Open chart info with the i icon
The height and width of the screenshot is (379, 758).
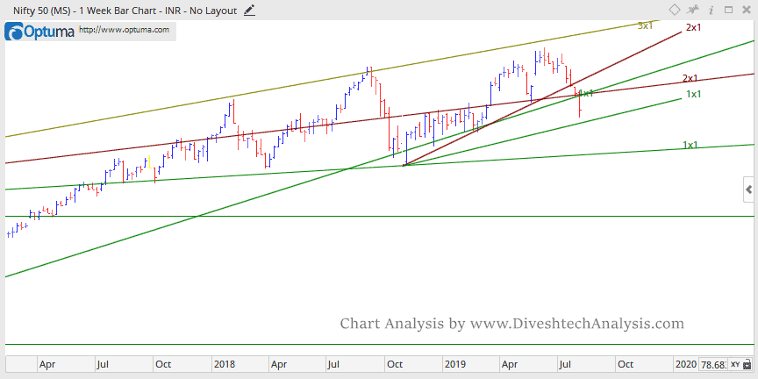click(711, 10)
